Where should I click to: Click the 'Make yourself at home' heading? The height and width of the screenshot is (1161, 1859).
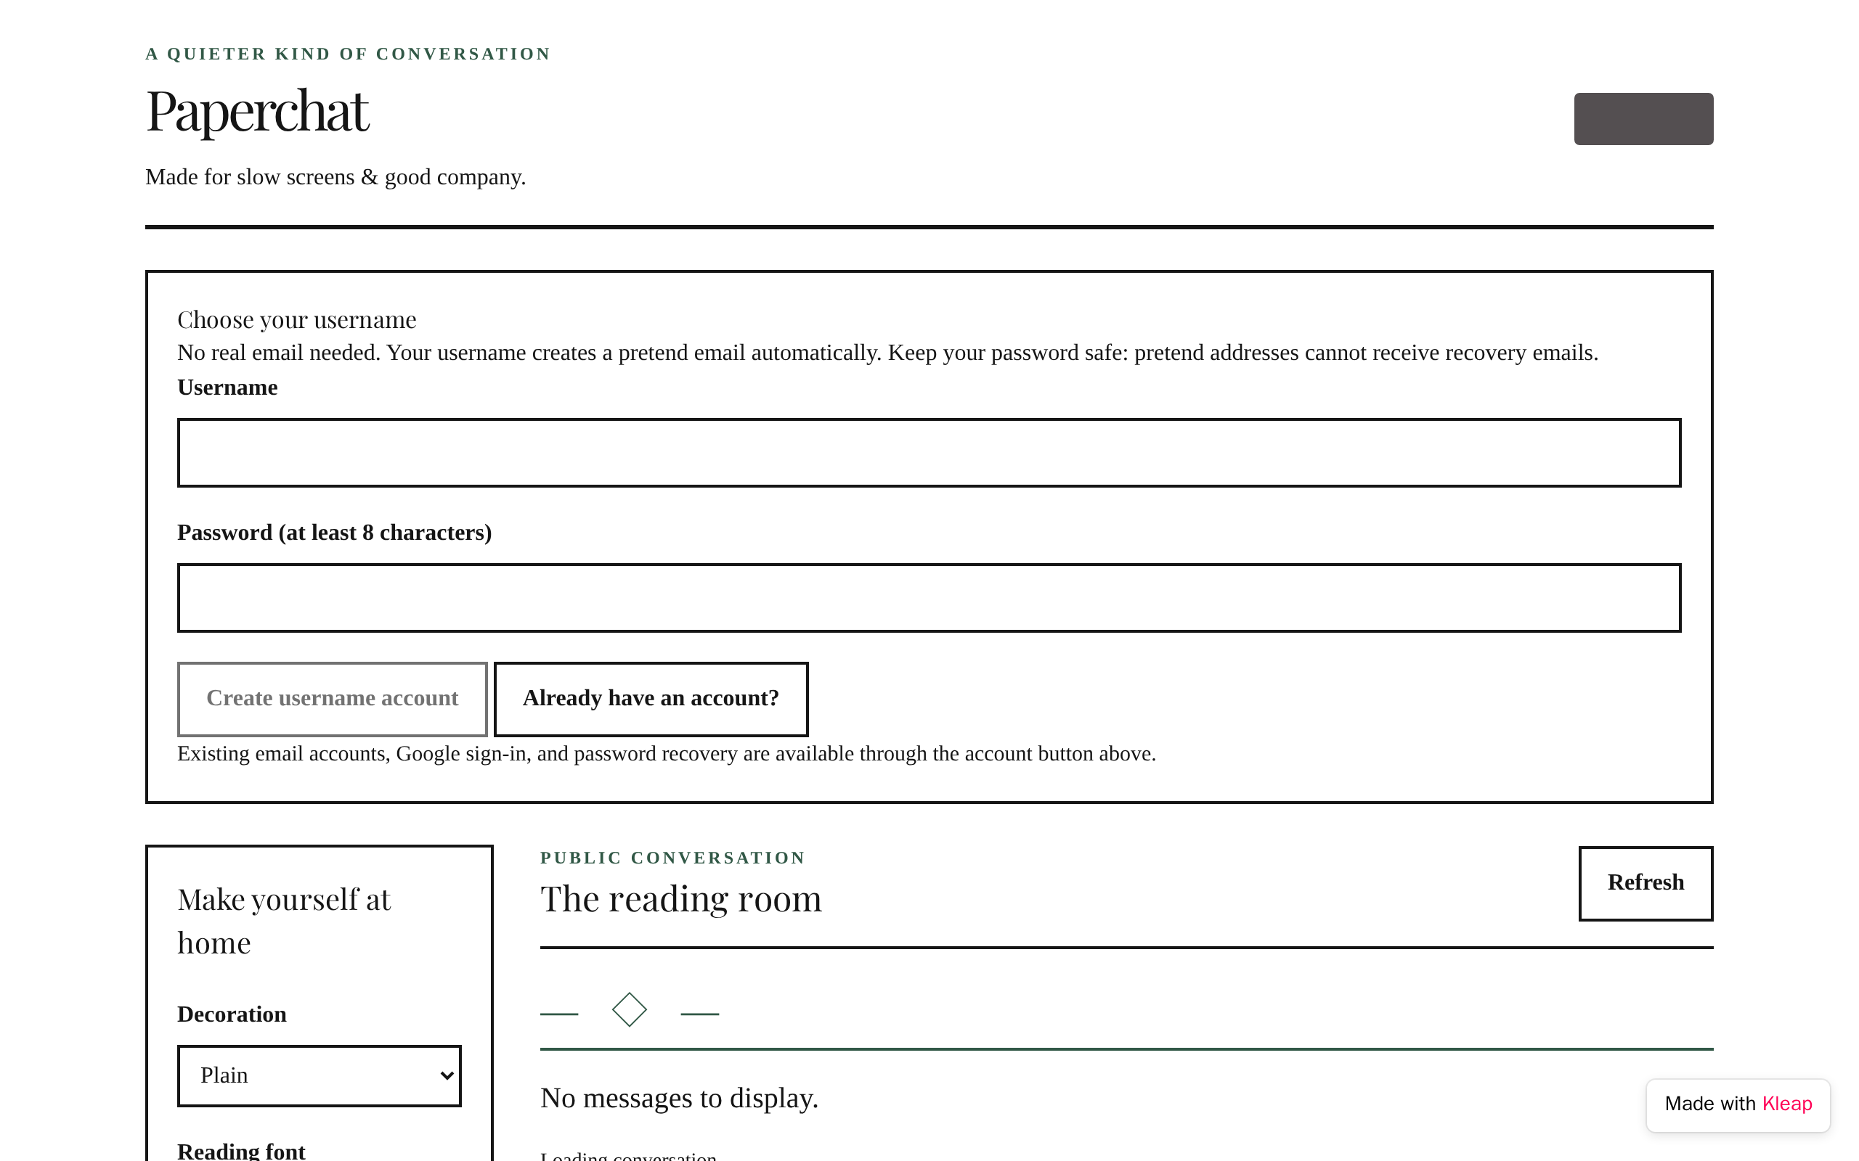pyautogui.click(x=284, y=921)
